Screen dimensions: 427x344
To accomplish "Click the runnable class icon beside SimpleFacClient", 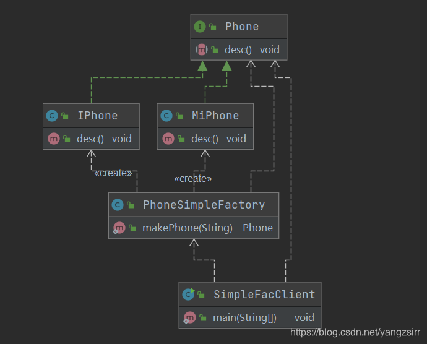I will 189,295.
